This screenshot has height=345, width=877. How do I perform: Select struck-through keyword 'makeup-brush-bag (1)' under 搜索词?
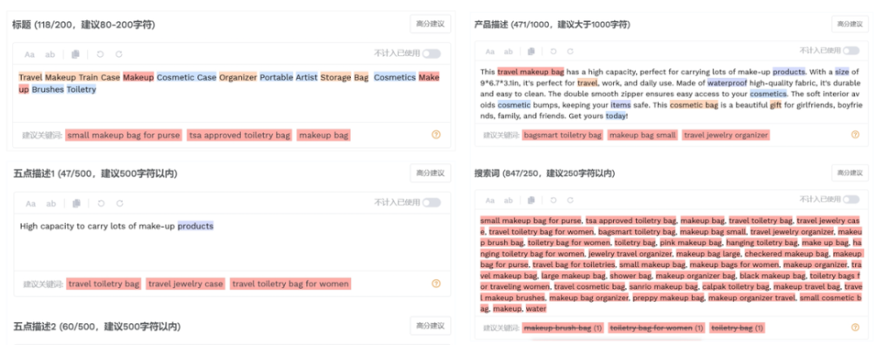[563, 328]
